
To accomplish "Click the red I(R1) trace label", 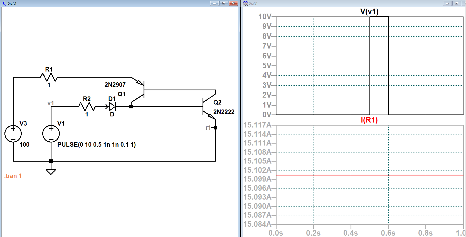I will (369, 120).
